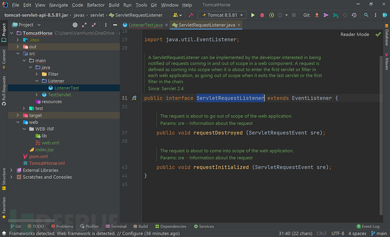Open Search Everywhere magnifier icon
This screenshot has height=237, width=390.
coord(366,15)
